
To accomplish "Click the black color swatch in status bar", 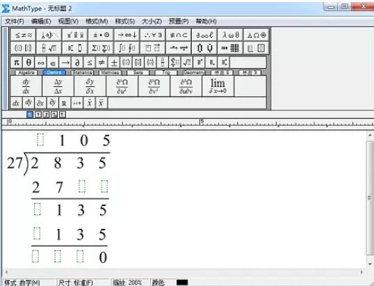I will tap(182, 283).
